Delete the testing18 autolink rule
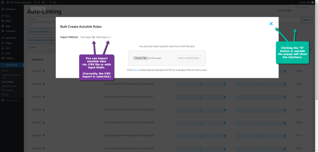This screenshot has height=152, width=318. (x=299, y=84)
